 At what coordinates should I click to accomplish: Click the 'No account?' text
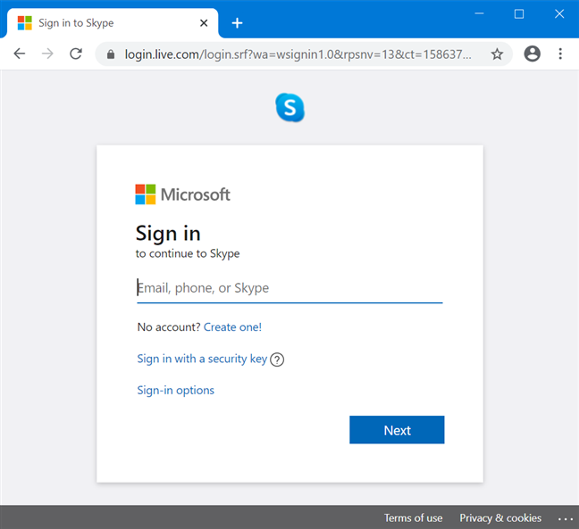169,327
